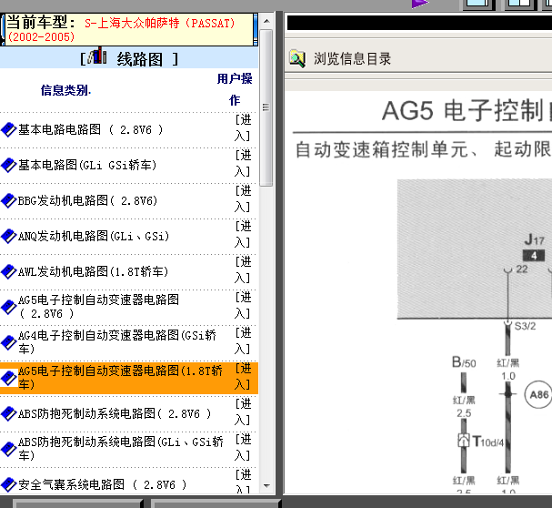Viewport: 552px width, 508px height.
Task: Open ANQ发动机电路图(GLi、GSi) entry
Action: pos(94,236)
